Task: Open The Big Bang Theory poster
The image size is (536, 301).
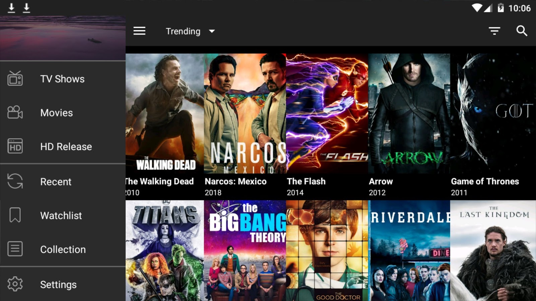Action: pos(245,250)
